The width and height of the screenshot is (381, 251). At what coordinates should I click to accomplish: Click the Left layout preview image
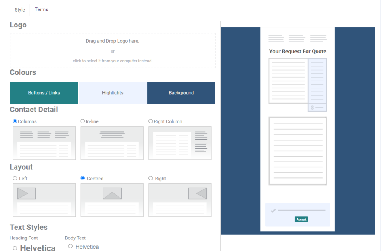(x=44, y=200)
